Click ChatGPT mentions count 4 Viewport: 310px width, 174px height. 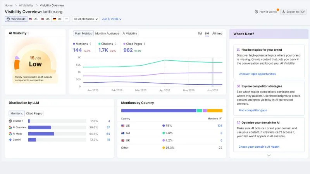[109, 121]
